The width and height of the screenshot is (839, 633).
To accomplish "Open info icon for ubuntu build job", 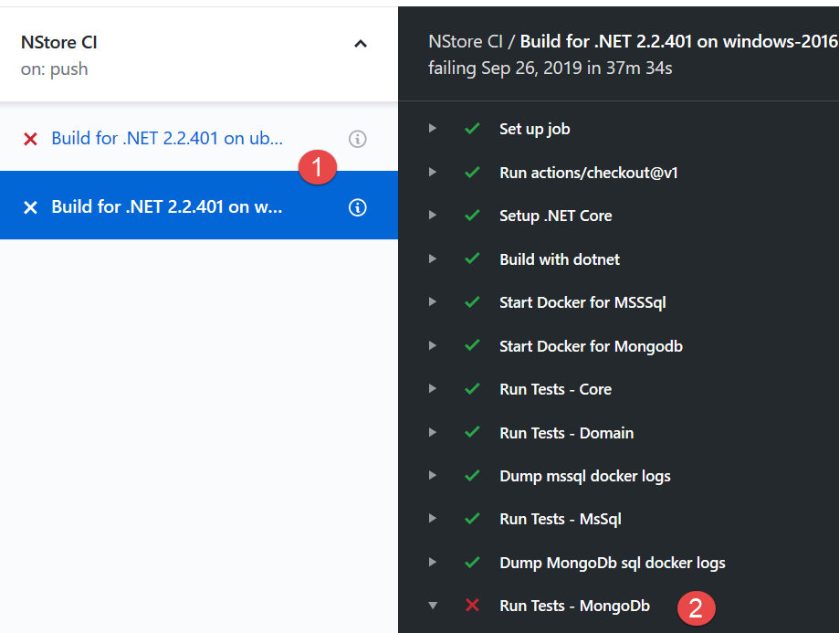I will [x=358, y=139].
